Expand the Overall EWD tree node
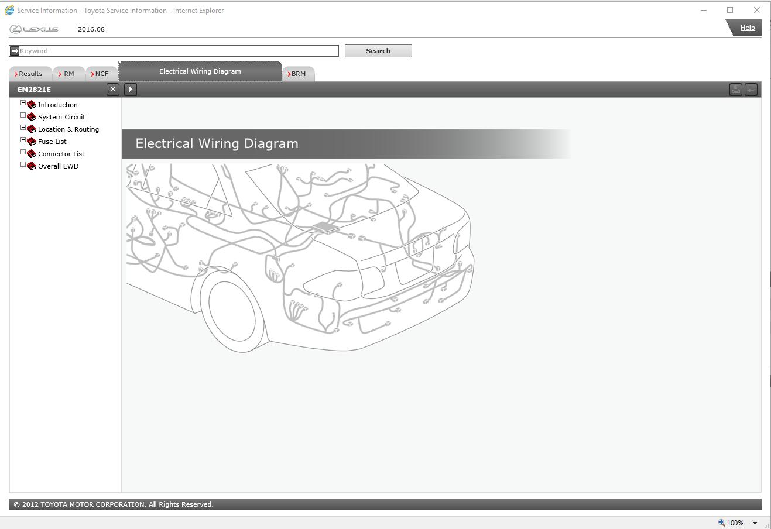The image size is (771, 529). coord(23,164)
